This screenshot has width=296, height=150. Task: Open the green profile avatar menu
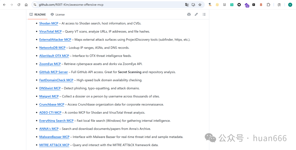pyautogui.click(x=290, y=5)
